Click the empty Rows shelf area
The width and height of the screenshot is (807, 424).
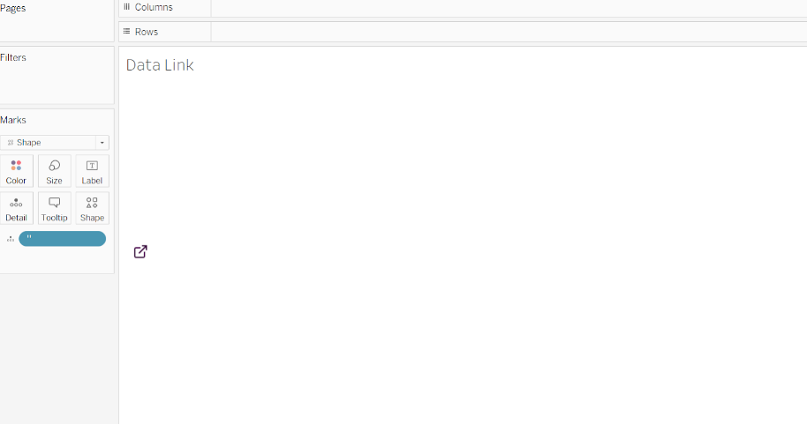(509, 32)
